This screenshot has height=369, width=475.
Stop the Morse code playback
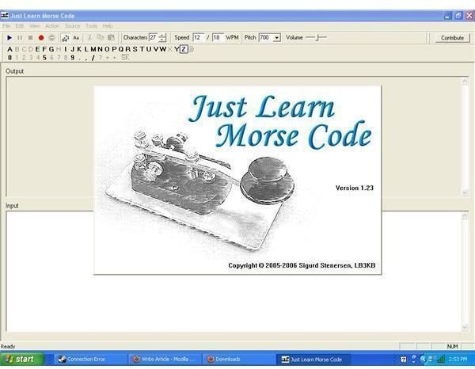click(x=30, y=37)
